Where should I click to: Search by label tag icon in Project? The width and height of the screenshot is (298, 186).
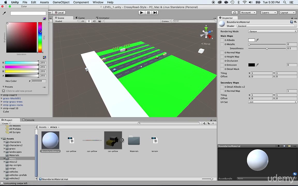(x=209, y=123)
